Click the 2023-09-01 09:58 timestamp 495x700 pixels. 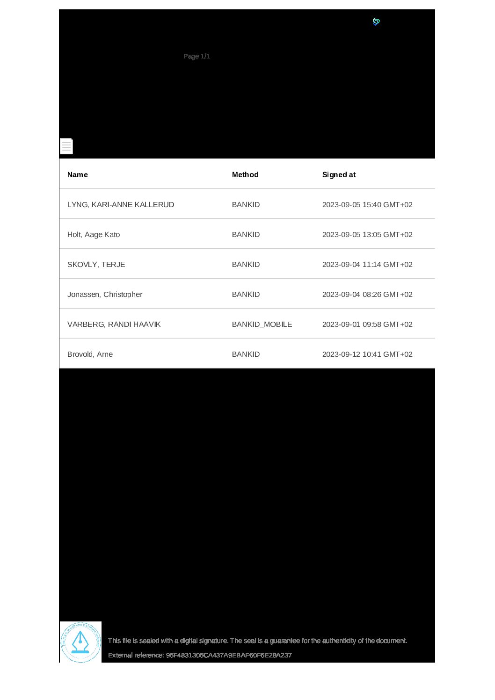pos(367,324)
